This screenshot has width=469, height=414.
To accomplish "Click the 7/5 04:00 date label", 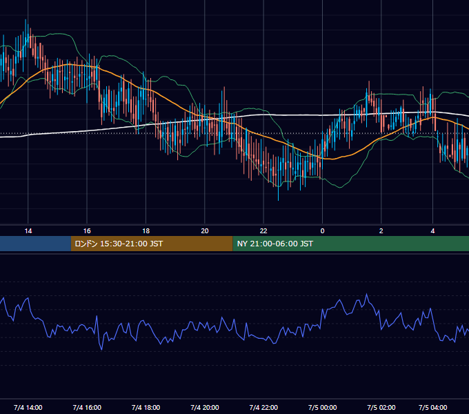I will [433, 407].
